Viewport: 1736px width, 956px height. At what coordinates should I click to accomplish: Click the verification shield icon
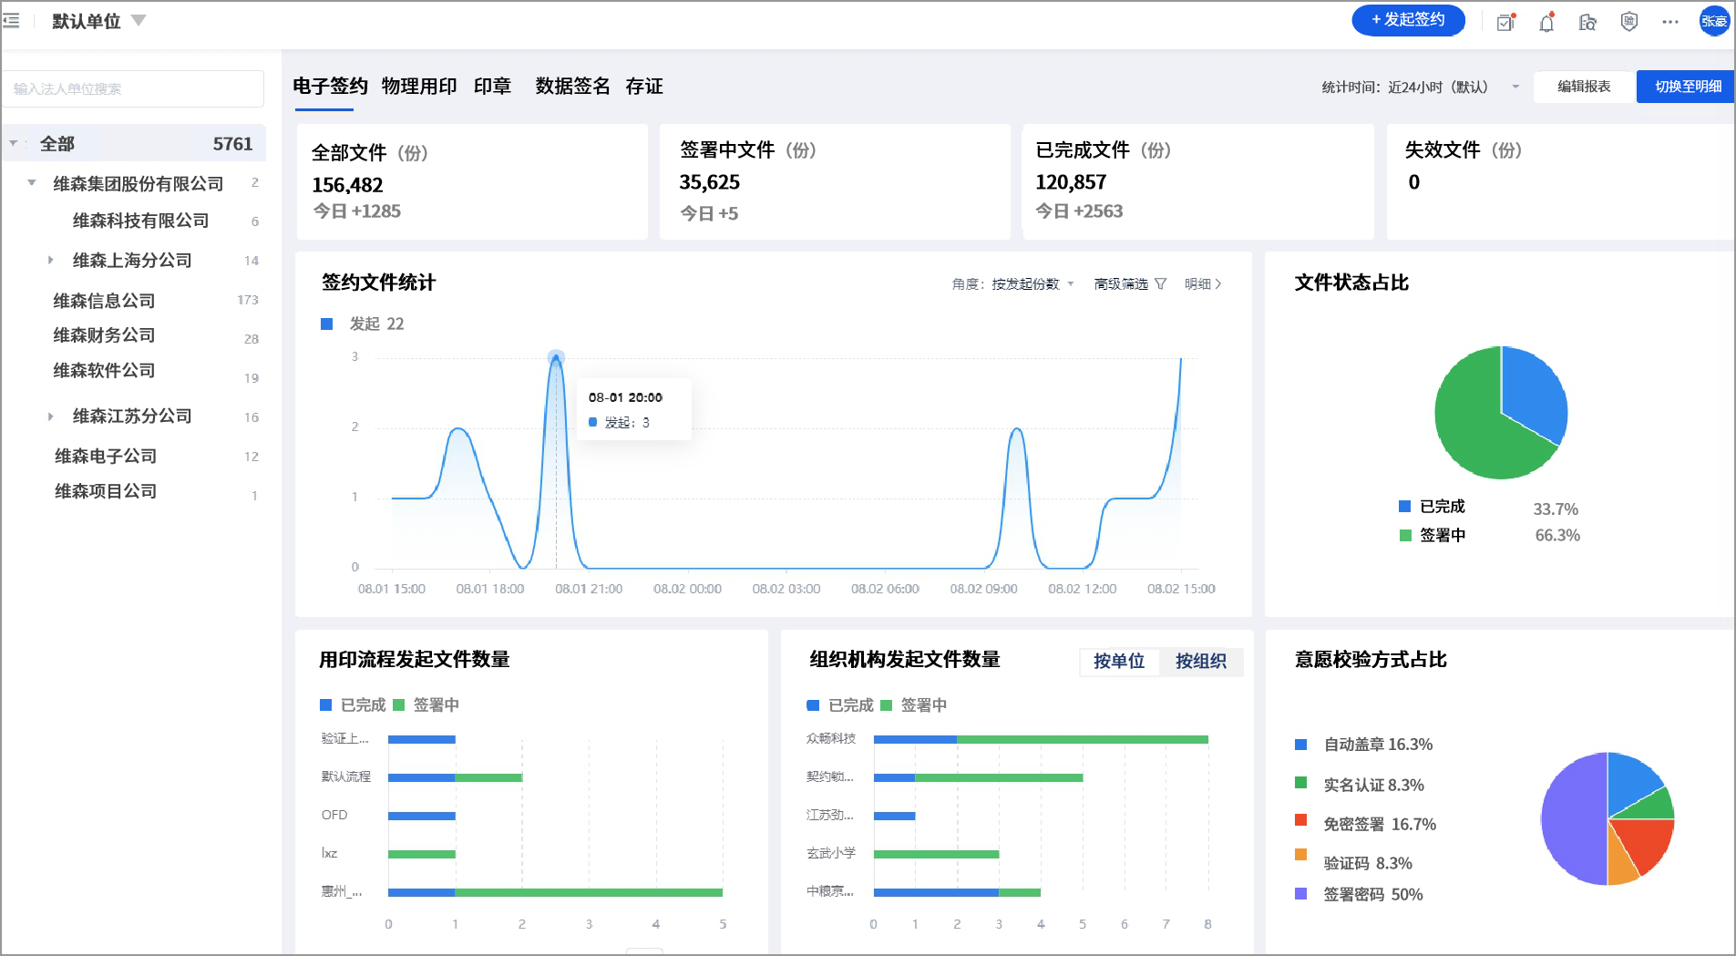click(1629, 22)
